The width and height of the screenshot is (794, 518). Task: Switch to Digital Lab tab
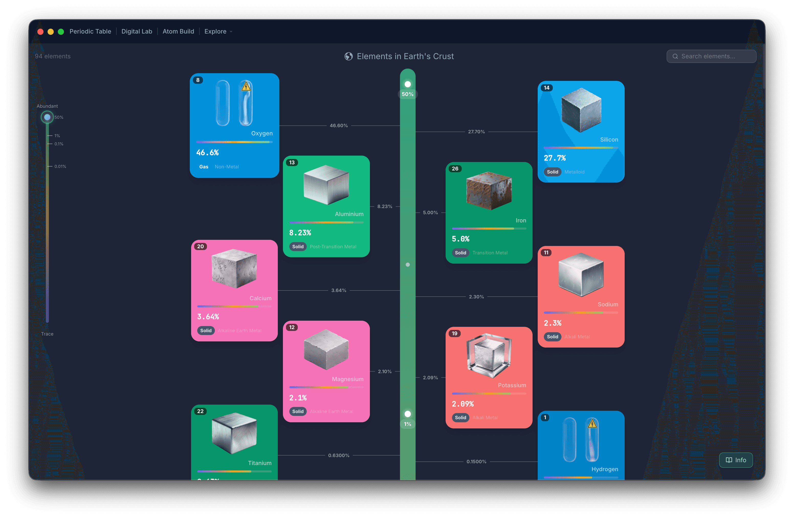click(x=137, y=31)
